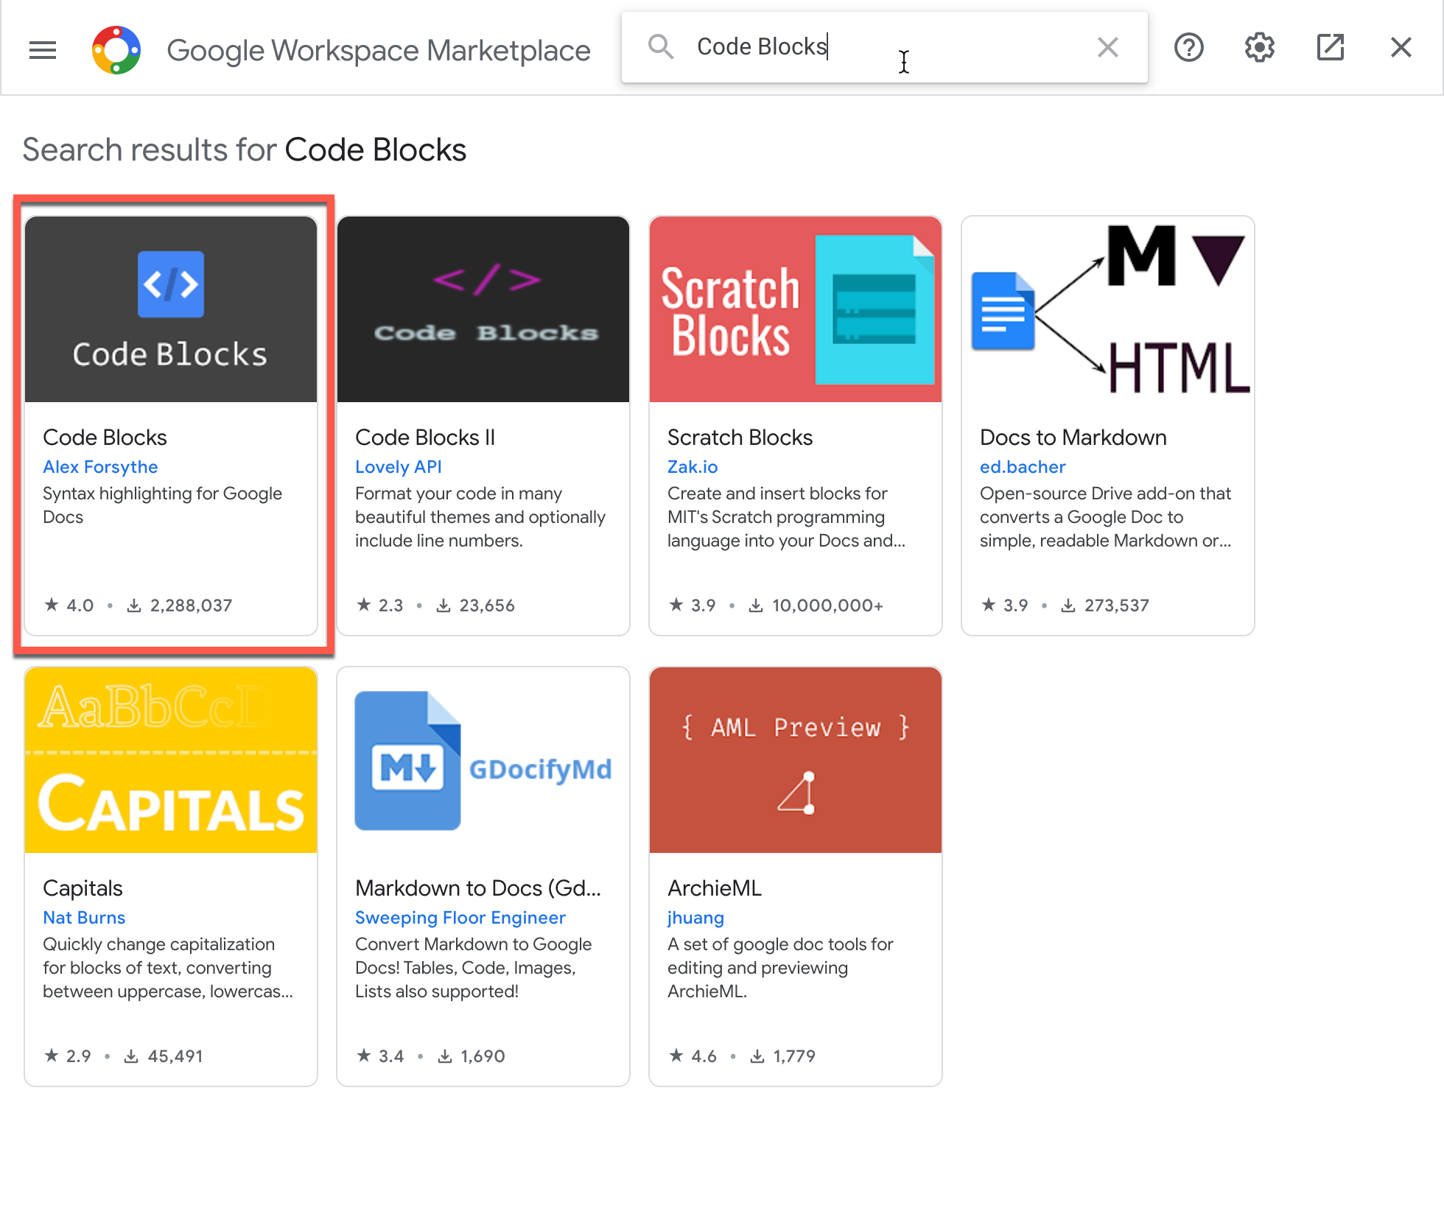Image resolution: width=1444 pixels, height=1205 pixels.
Task: Click the Code Blocks card title
Action: 105,438
